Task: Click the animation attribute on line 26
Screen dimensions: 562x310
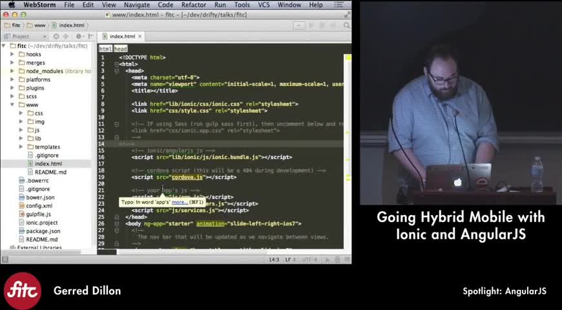Action: click(210, 223)
